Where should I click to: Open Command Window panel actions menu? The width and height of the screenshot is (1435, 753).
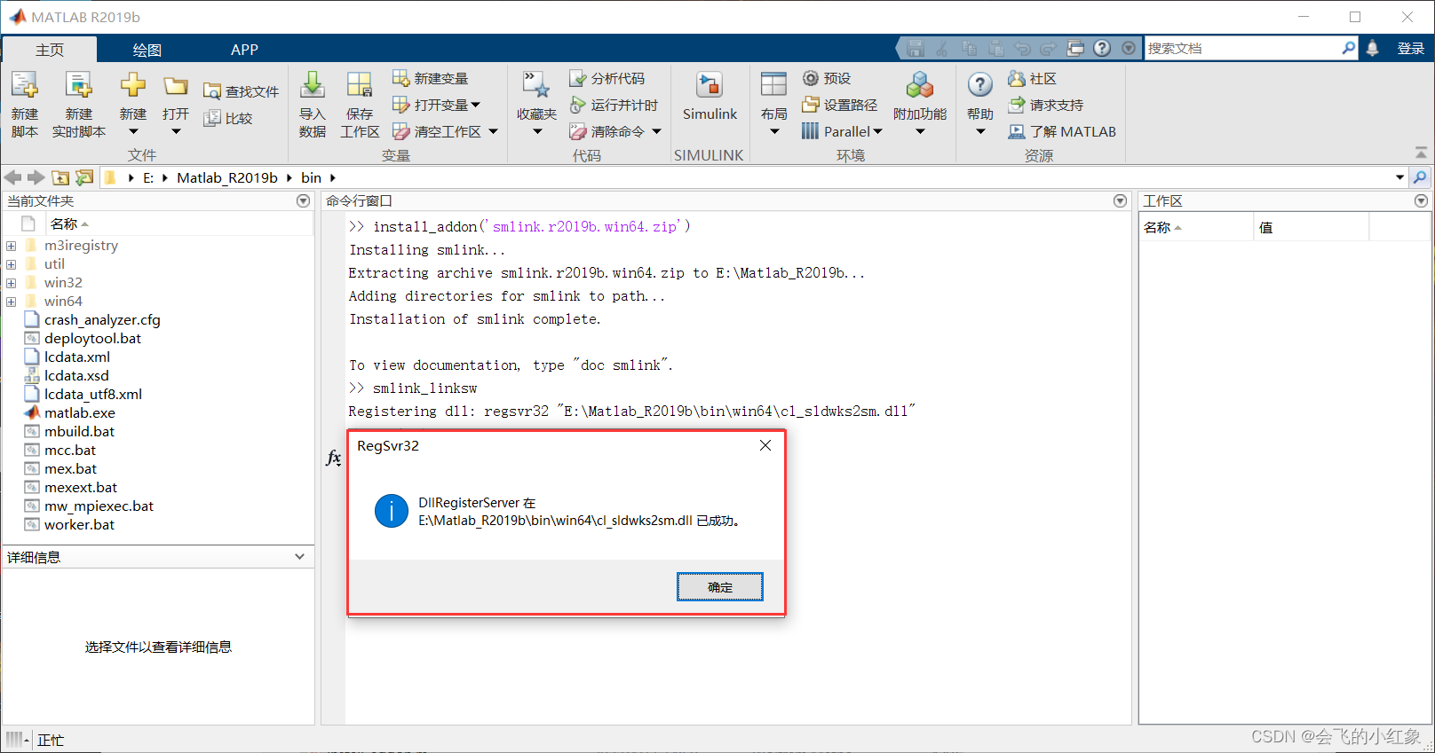coord(1120,201)
